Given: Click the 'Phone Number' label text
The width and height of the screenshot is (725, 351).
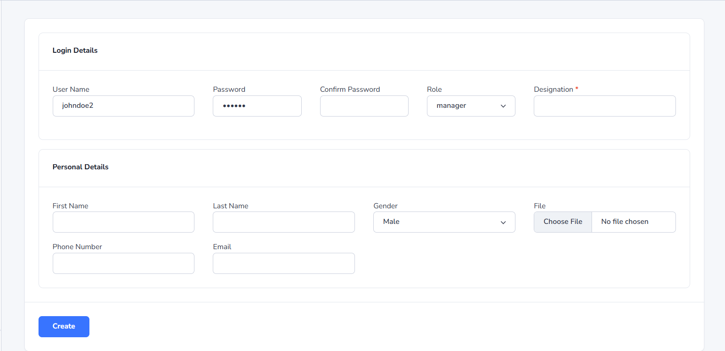Looking at the screenshot, I should (77, 247).
